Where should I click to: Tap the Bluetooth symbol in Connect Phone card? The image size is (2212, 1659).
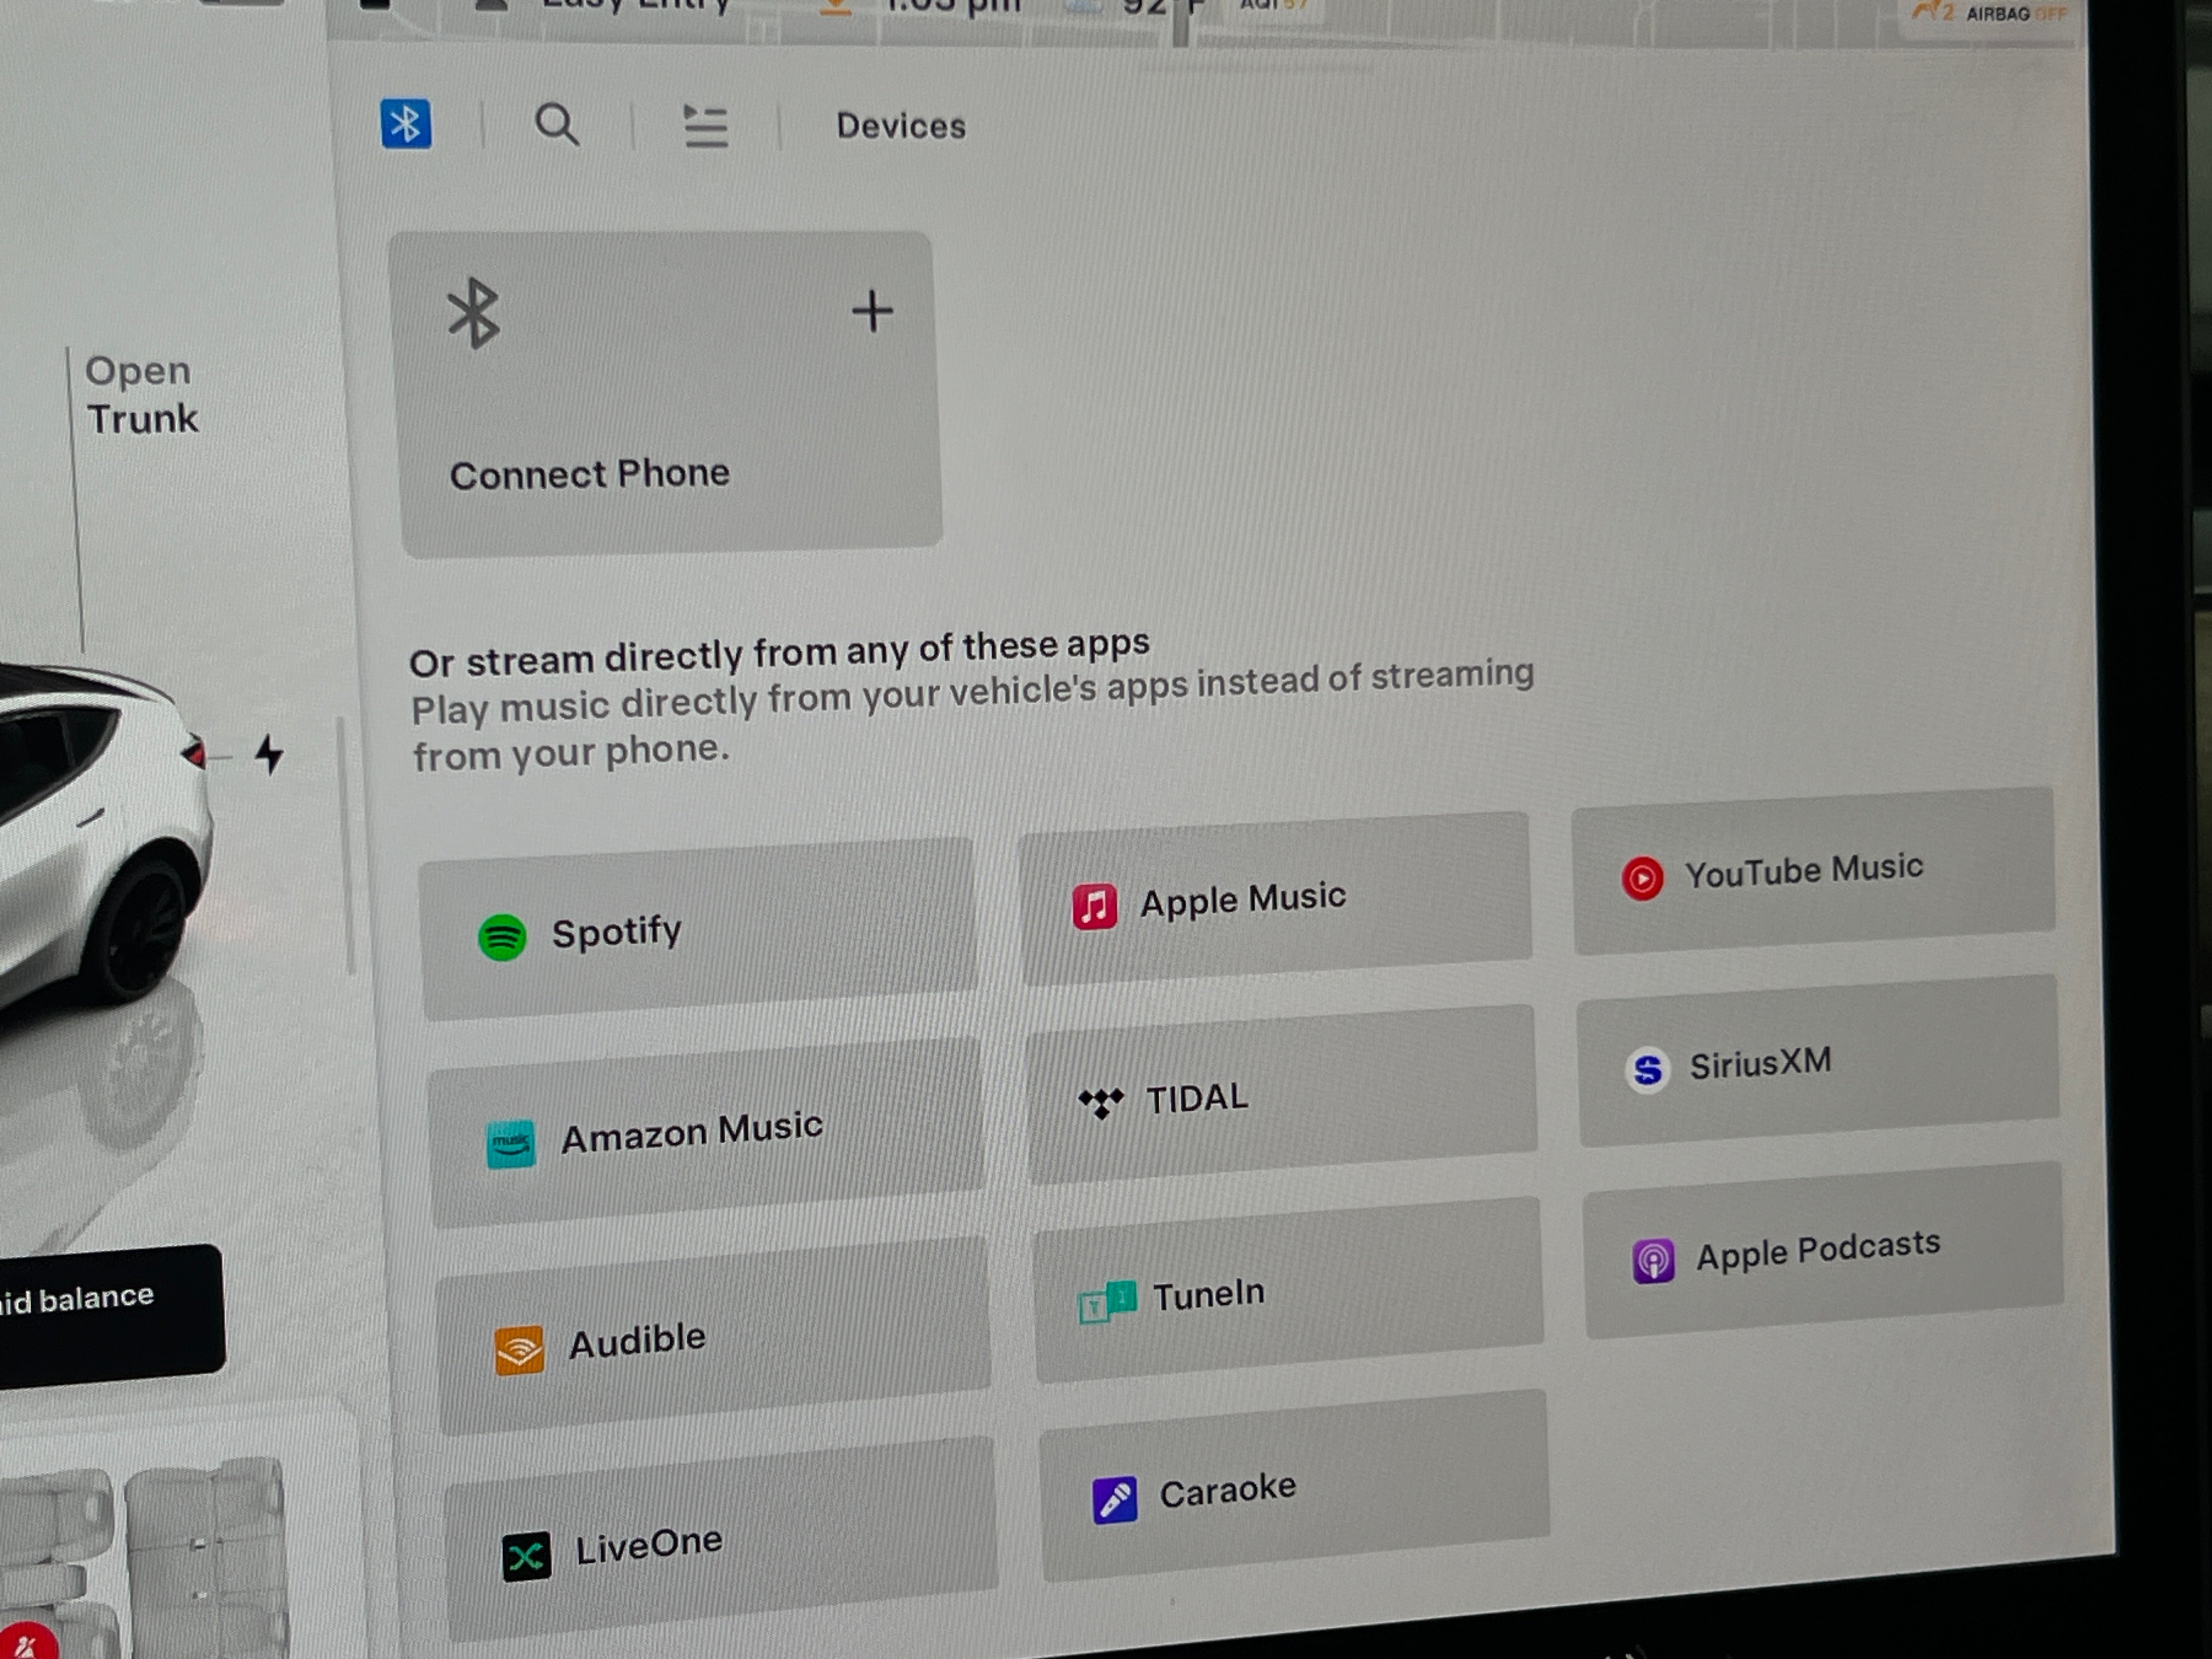click(473, 314)
